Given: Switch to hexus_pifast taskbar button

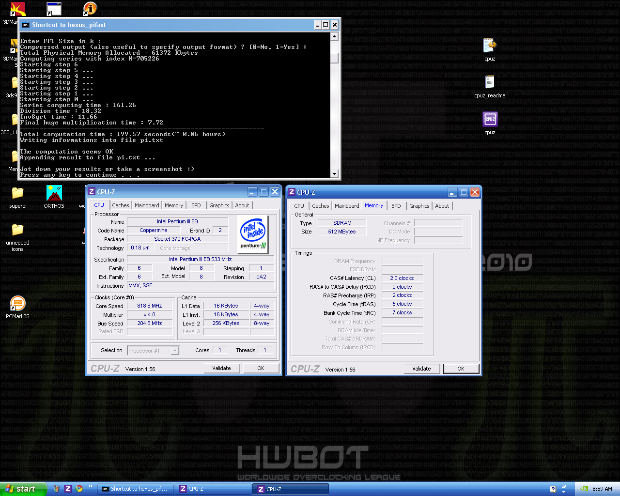Looking at the screenshot, I should coord(135,489).
